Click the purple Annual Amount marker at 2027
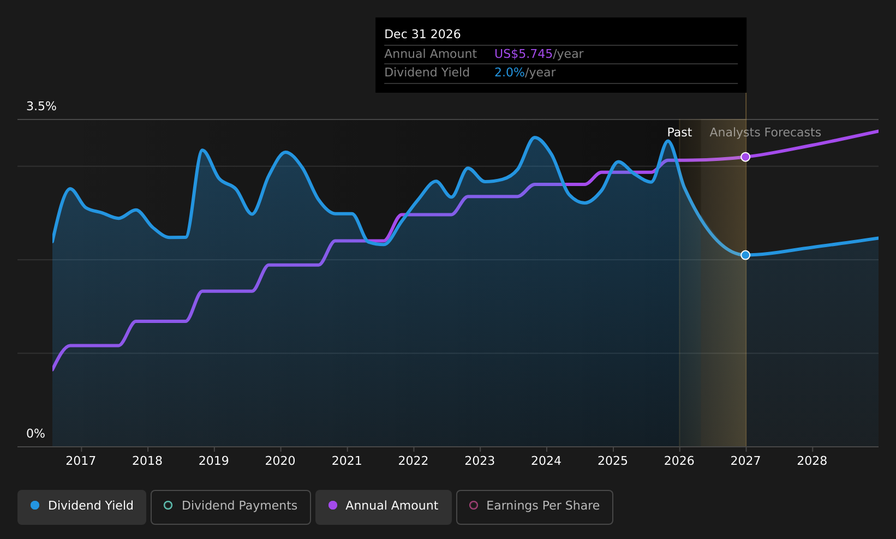The height and width of the screenshot is (539, 896). point(745,157)
